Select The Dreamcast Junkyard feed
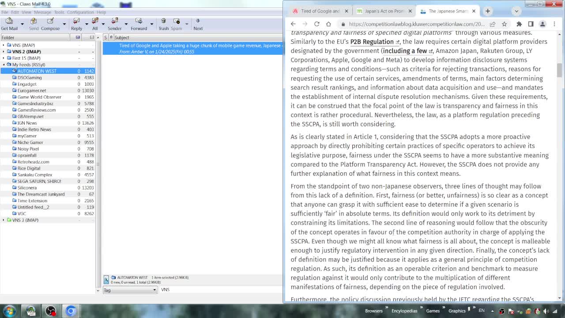Image resolution: width=565 pixels, height=318 pixels. (x=41, y=194)
